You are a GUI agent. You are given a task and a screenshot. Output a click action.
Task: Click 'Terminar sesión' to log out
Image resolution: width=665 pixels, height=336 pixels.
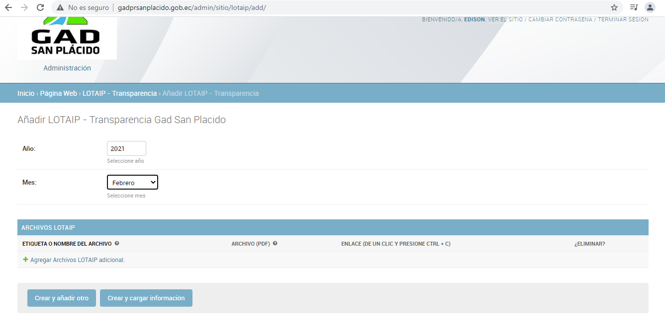pos(623,20)
